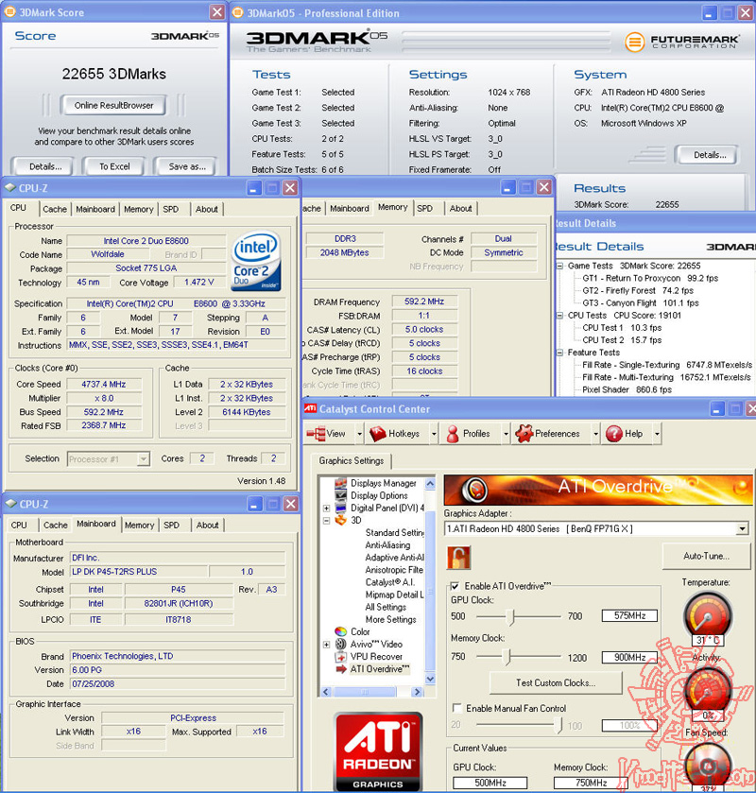Click the GPU Clock slider handle
756x793 pixels.
point(512,616)
